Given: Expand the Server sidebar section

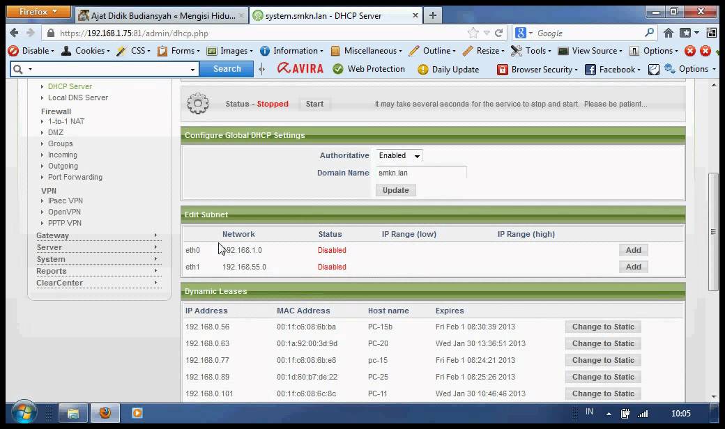Looking at the screenshot, I should tap(98, 247).
